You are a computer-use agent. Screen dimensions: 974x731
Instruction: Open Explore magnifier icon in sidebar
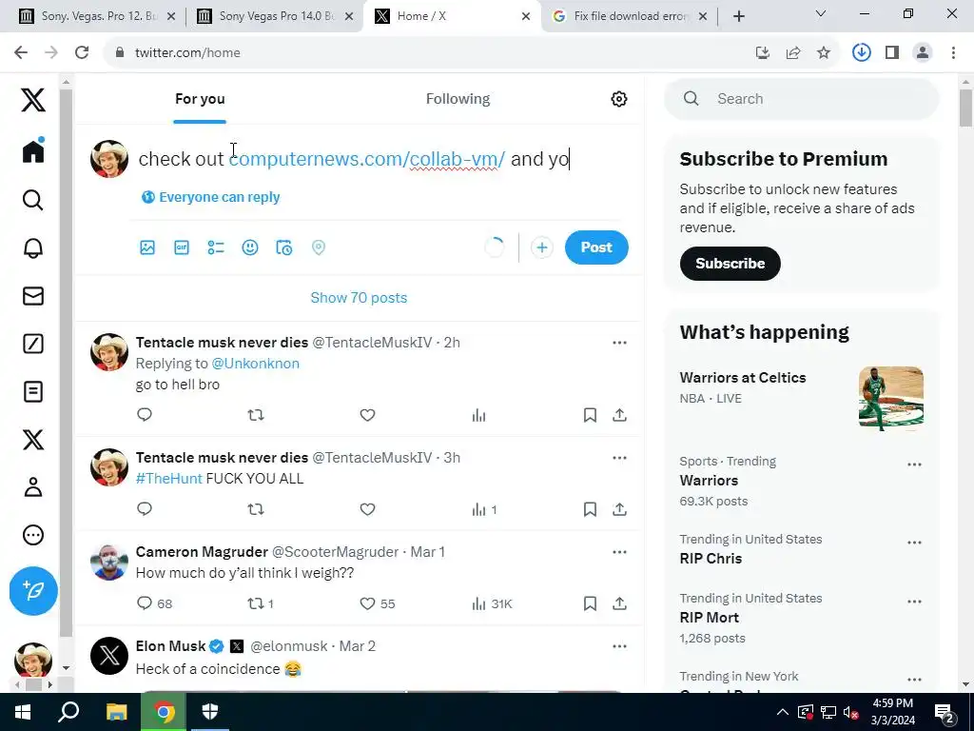coord(33,200)
